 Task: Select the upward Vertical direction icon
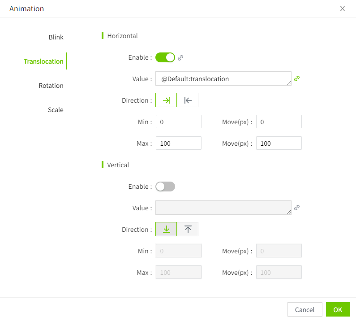coord(188,229)
